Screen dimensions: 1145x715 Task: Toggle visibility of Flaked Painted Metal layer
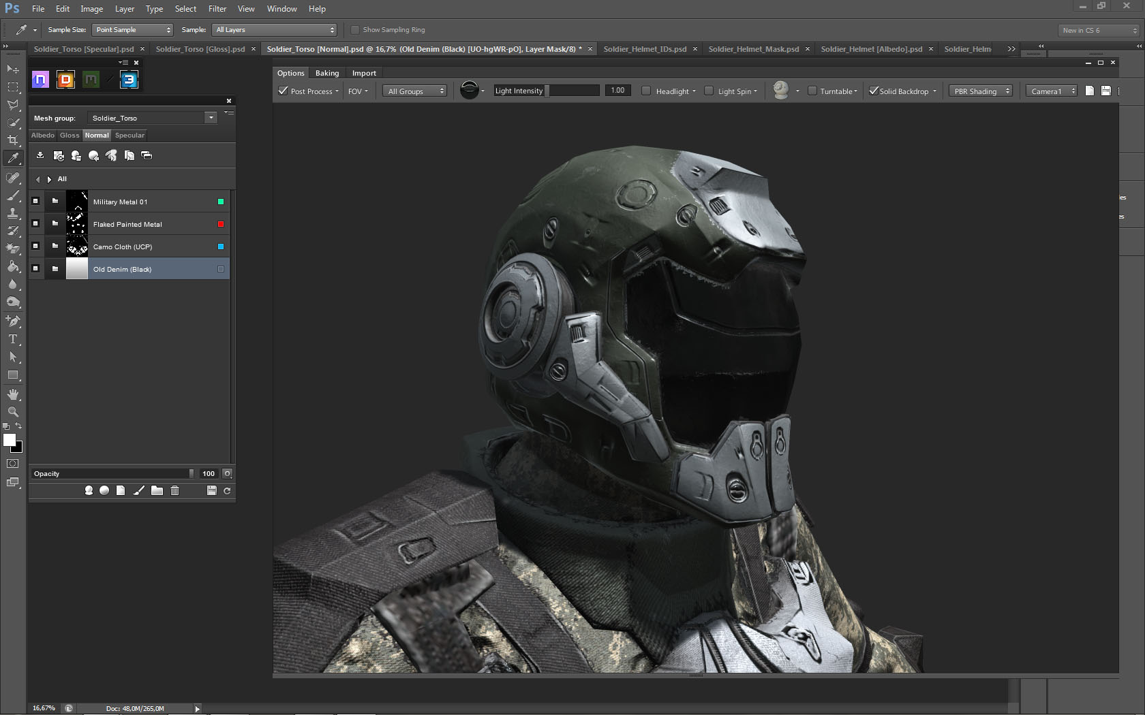(35, 224)
